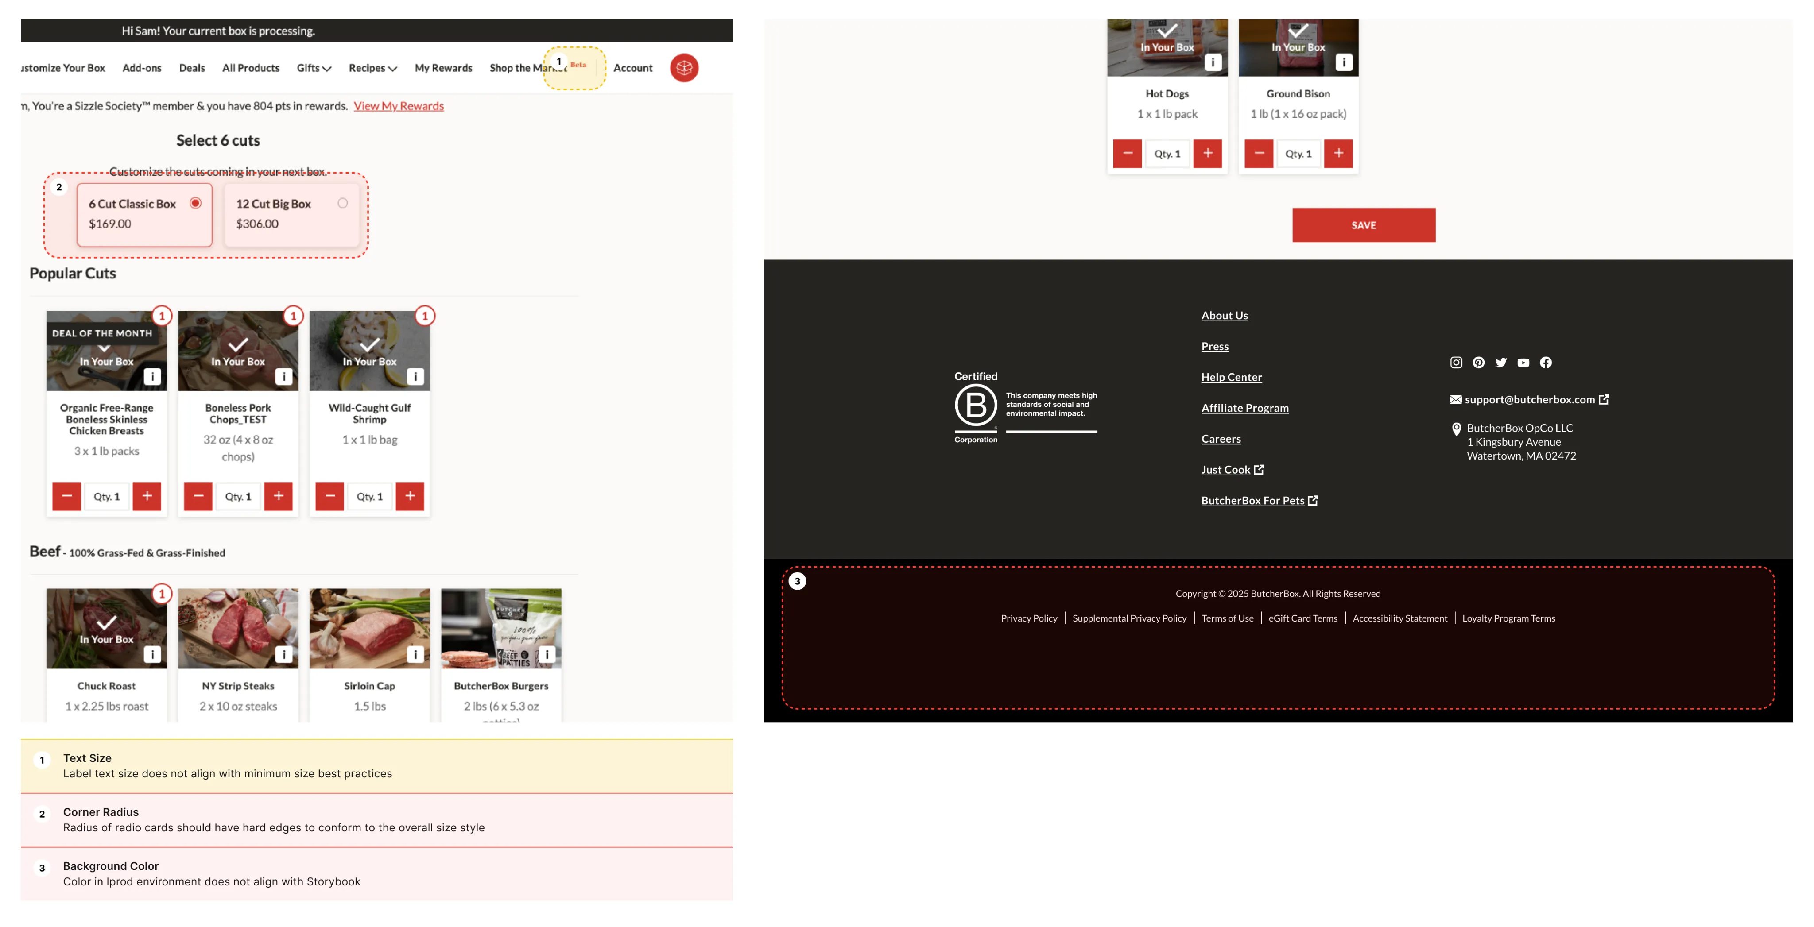The width and height of the screenshot is (1814, 927).
Task: Go to All Products
Action: pyautogui.click(x=251, y=68)
